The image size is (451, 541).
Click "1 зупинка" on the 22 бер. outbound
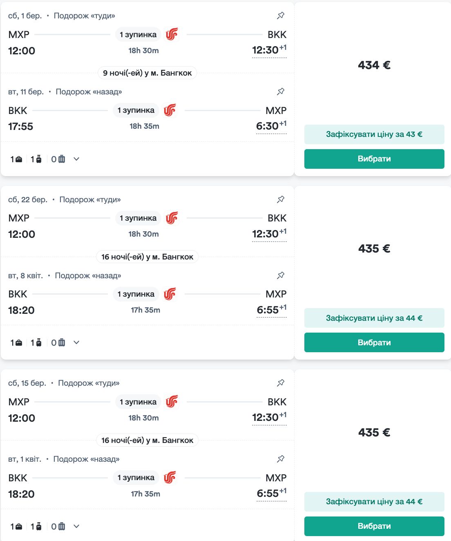click(138, 218)
